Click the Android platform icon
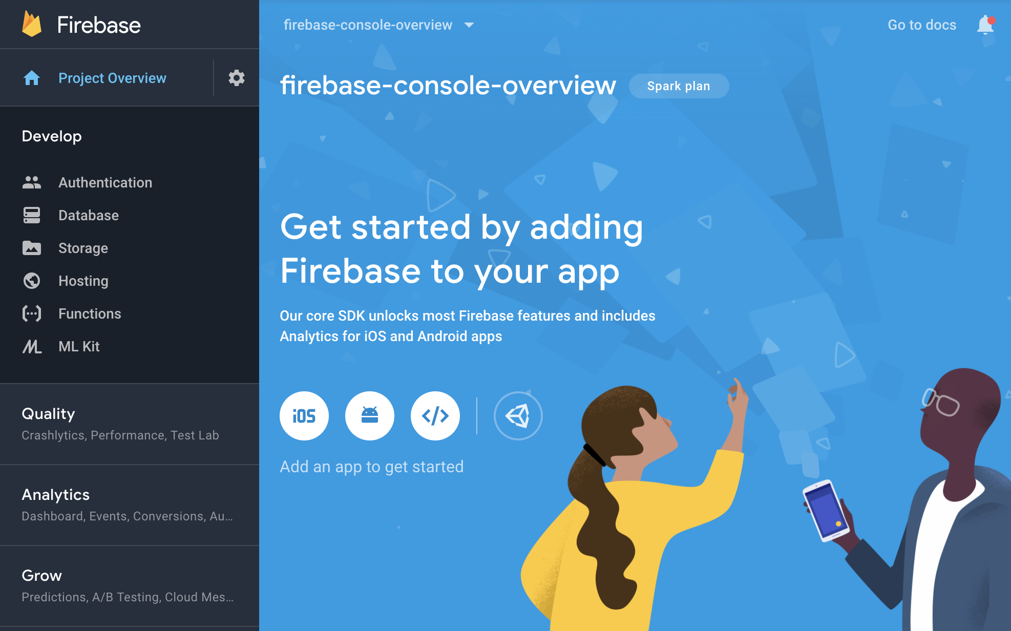The image size is (1011, 631). pyautogui.click(x=369, y=416)
